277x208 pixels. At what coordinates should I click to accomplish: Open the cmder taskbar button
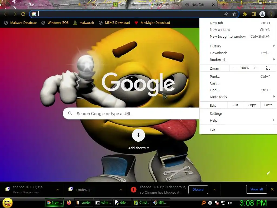84,203
